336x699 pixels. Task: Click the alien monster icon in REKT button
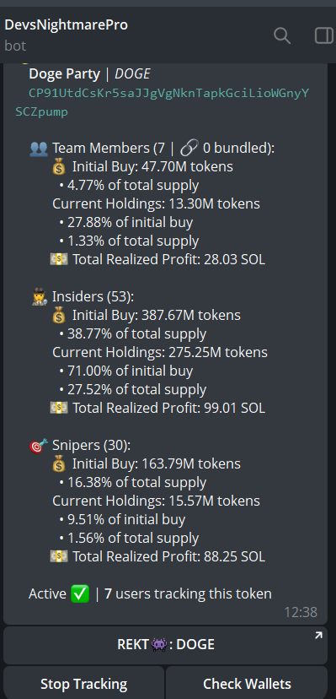click(x=158, y=645)
